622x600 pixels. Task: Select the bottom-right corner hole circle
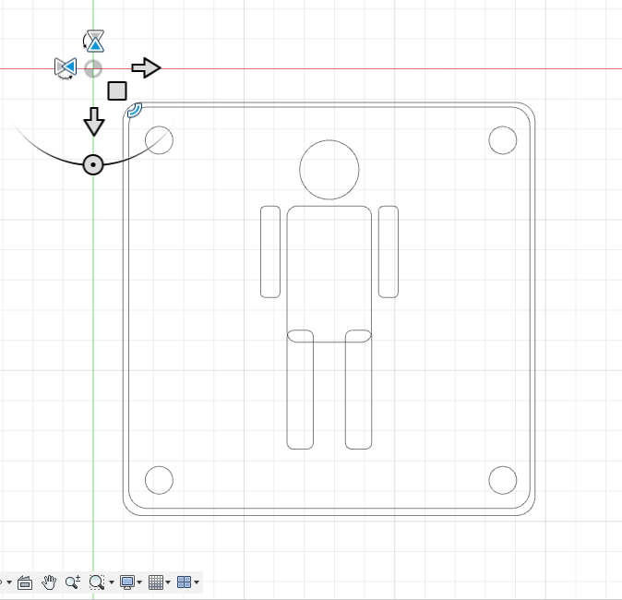pos(502,480)
